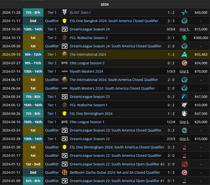Screen dimensions: 210x185
Task: Click the Elite League Season 2 logo
Action: point(65,63)
